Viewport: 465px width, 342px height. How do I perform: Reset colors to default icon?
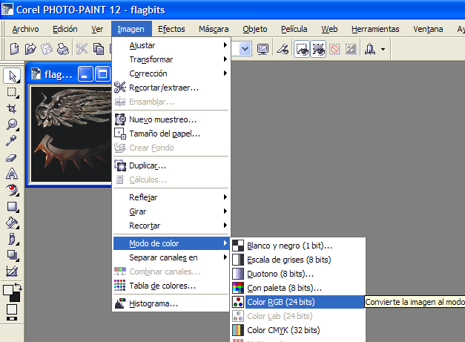tap(12, 319)
